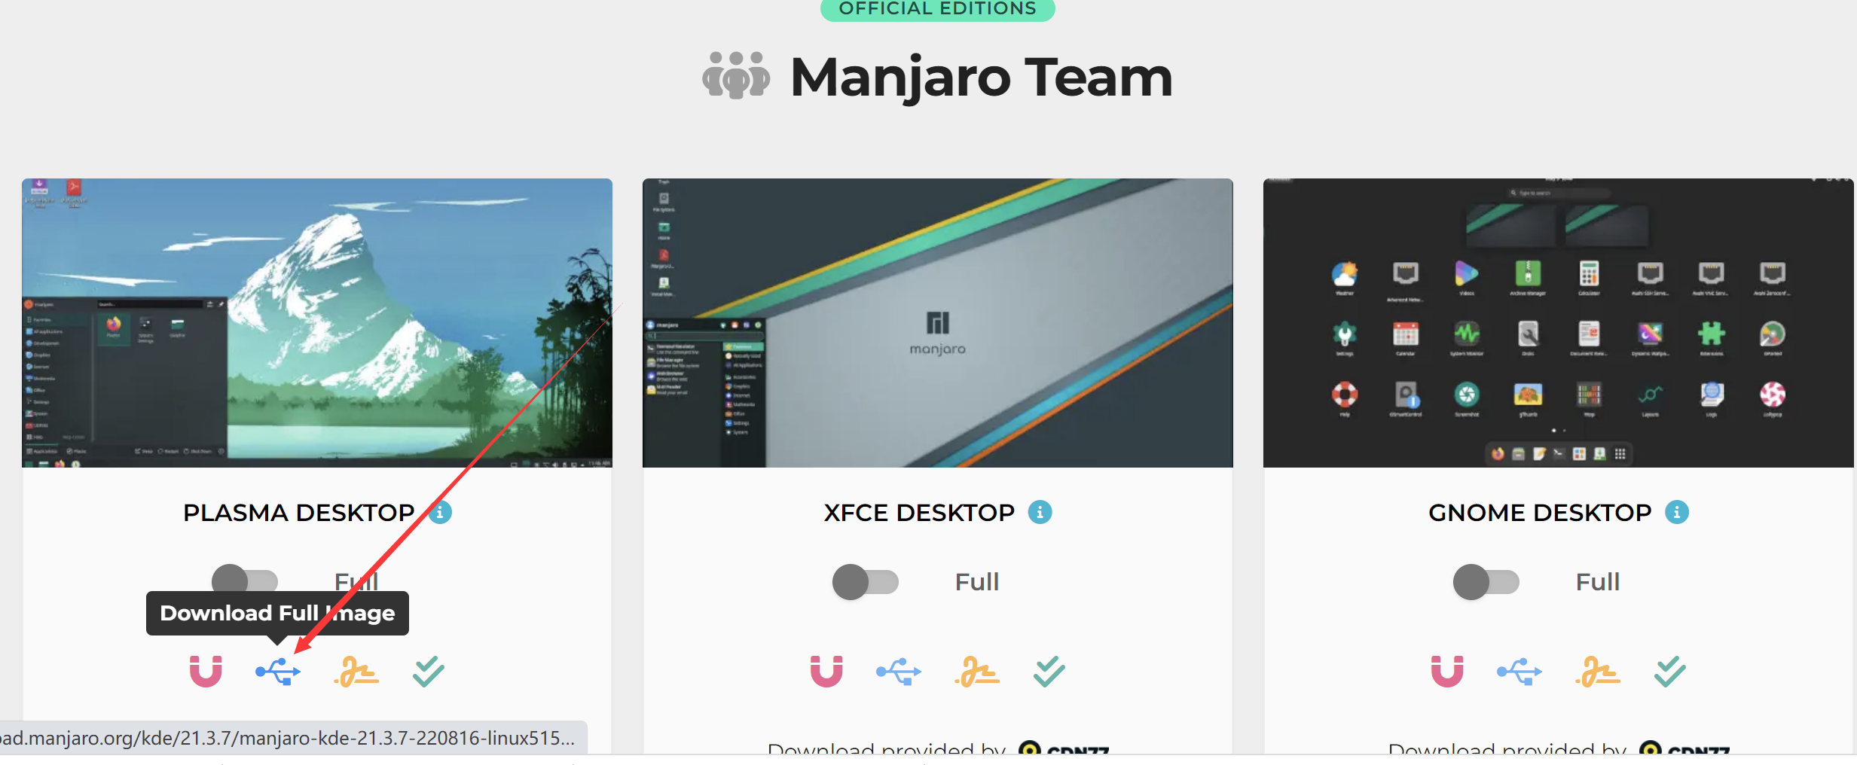
Task: Click the Plasma Desktop signature icon
Action: [x=356, y=672]
